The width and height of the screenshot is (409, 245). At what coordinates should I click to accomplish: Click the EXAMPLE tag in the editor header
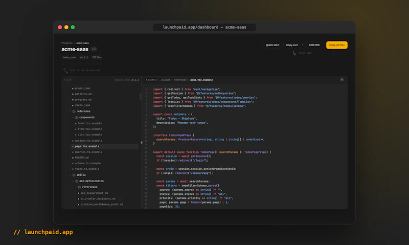click(x=151, y=80)
